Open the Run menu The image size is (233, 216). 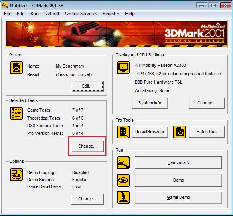click(x=34, y=14)
